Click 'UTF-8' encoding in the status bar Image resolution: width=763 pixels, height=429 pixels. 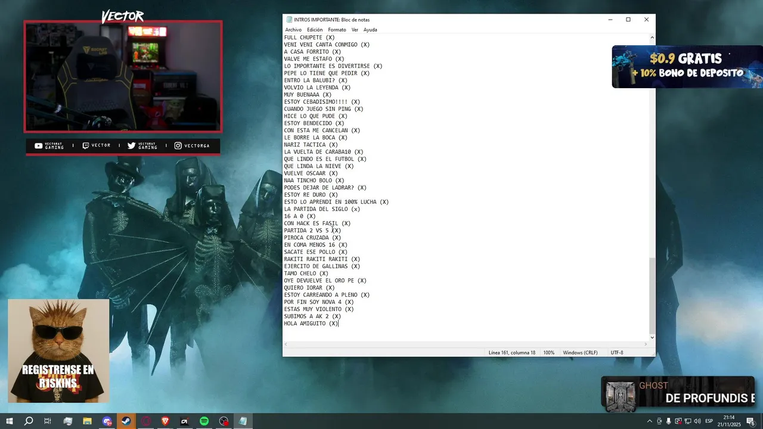[x=617, y=353]
